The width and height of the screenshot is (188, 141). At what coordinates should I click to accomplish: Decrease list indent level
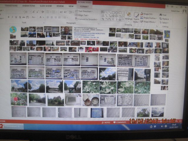[x=61, y=12]
